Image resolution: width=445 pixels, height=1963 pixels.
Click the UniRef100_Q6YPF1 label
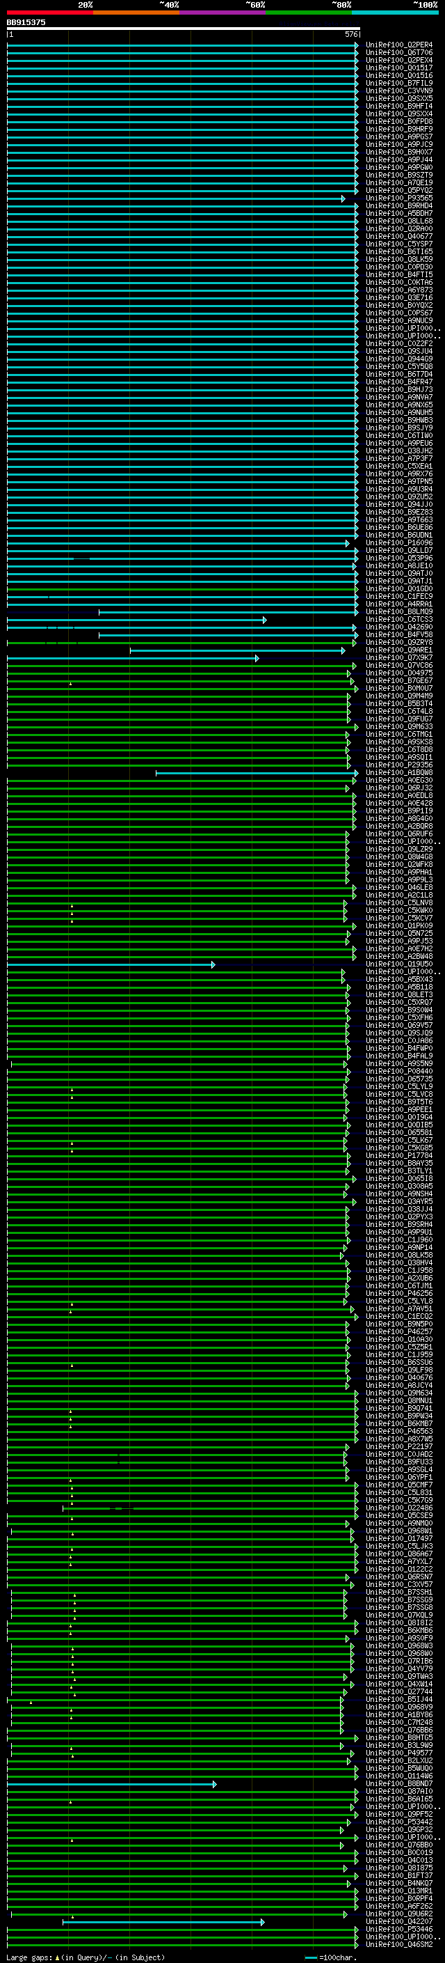tap(399, 1478)
